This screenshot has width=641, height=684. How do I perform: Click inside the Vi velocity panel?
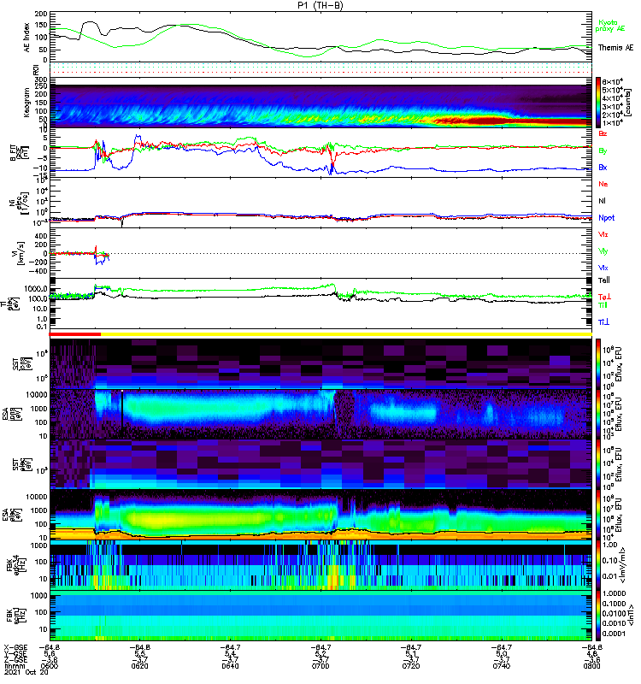pyautogui.click(x=320, y=252)
